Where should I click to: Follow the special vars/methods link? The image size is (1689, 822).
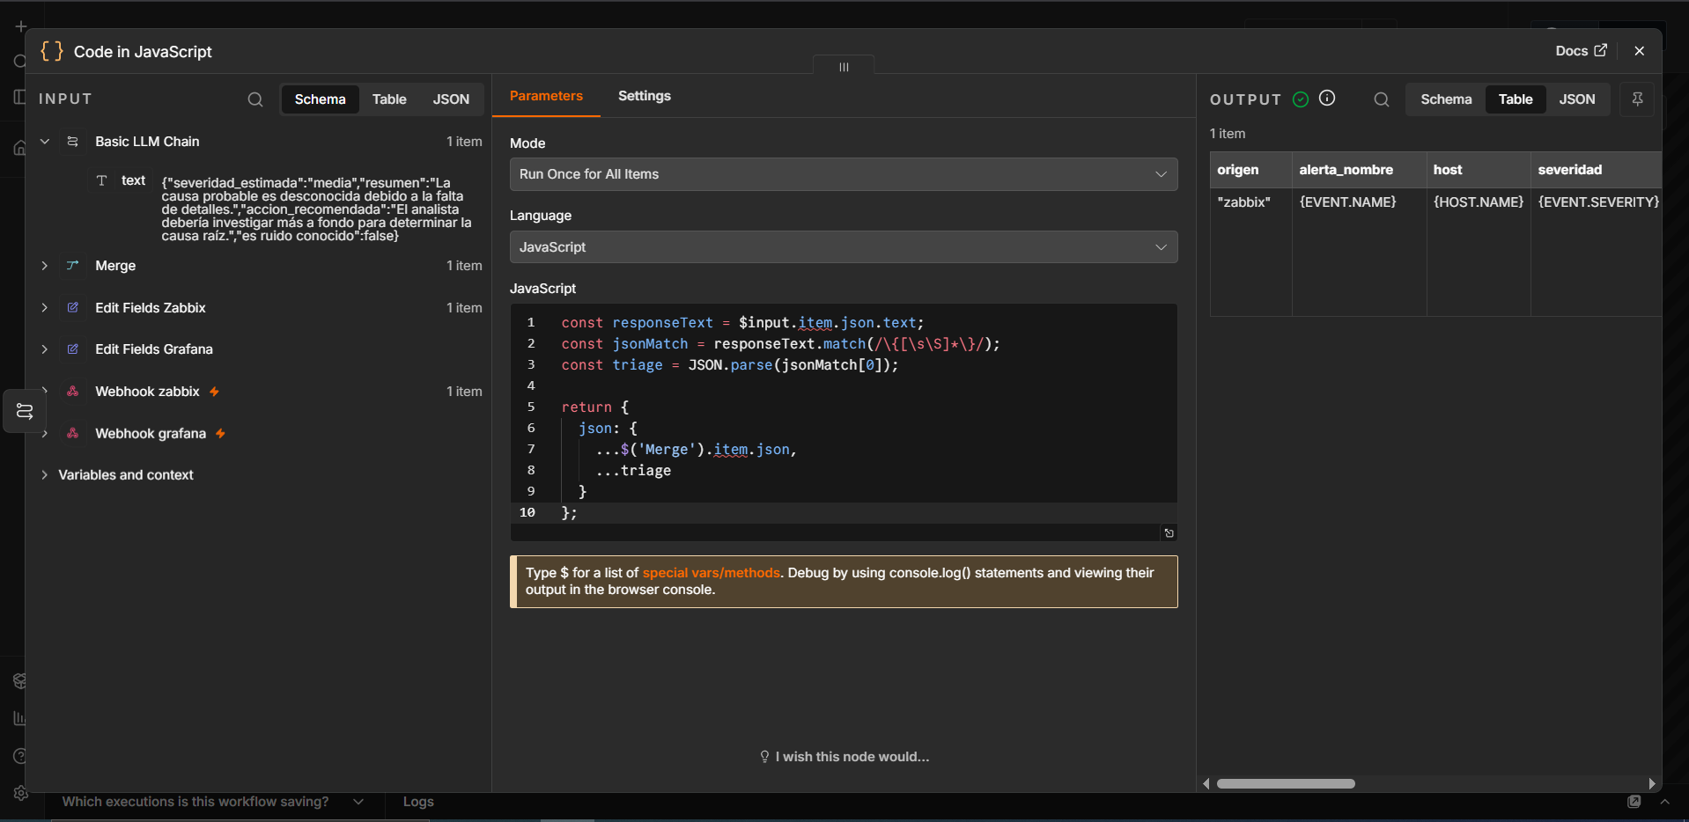coord(711,573)
